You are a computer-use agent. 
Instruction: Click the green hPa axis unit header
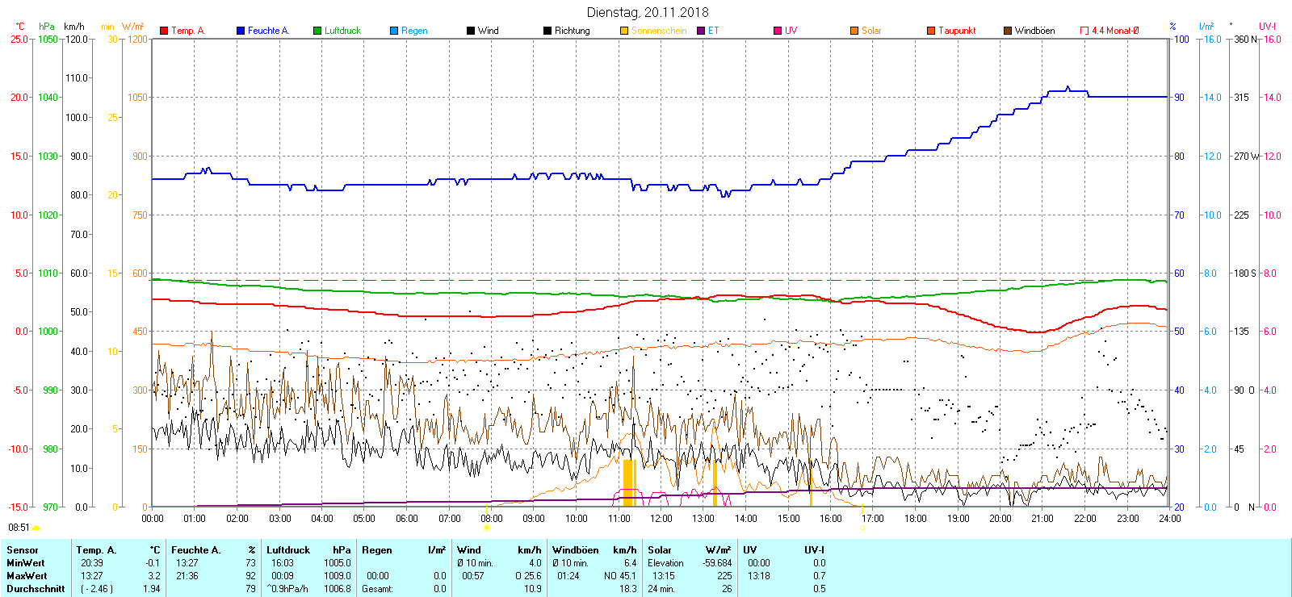coord(47,27)
